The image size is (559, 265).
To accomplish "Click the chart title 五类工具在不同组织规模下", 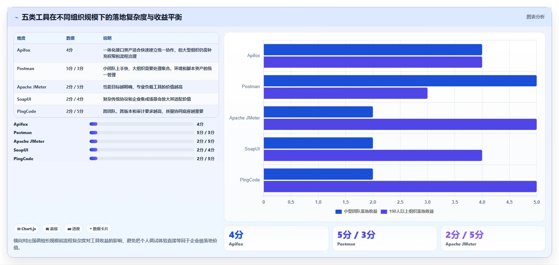I will (102, 17).
